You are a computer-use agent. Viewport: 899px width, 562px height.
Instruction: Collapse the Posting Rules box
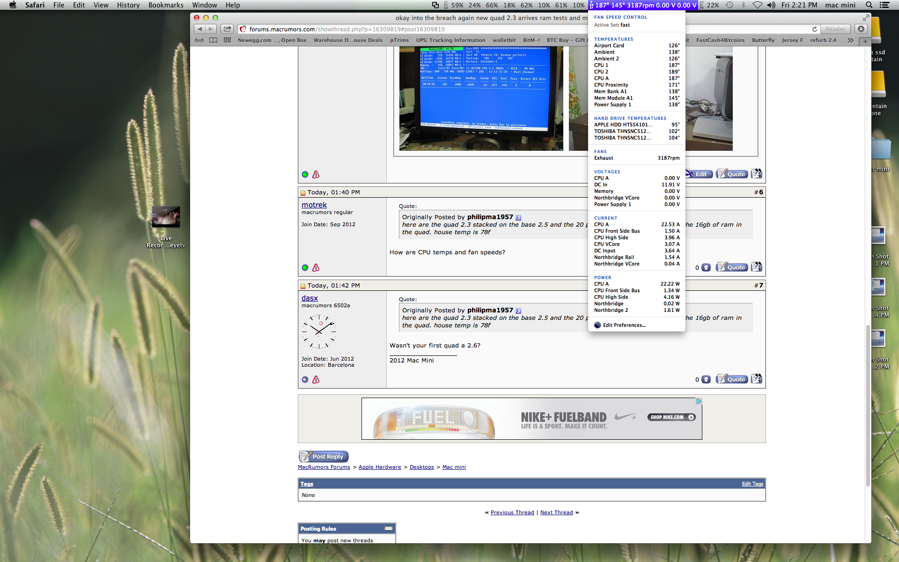(x=389, y=528)
